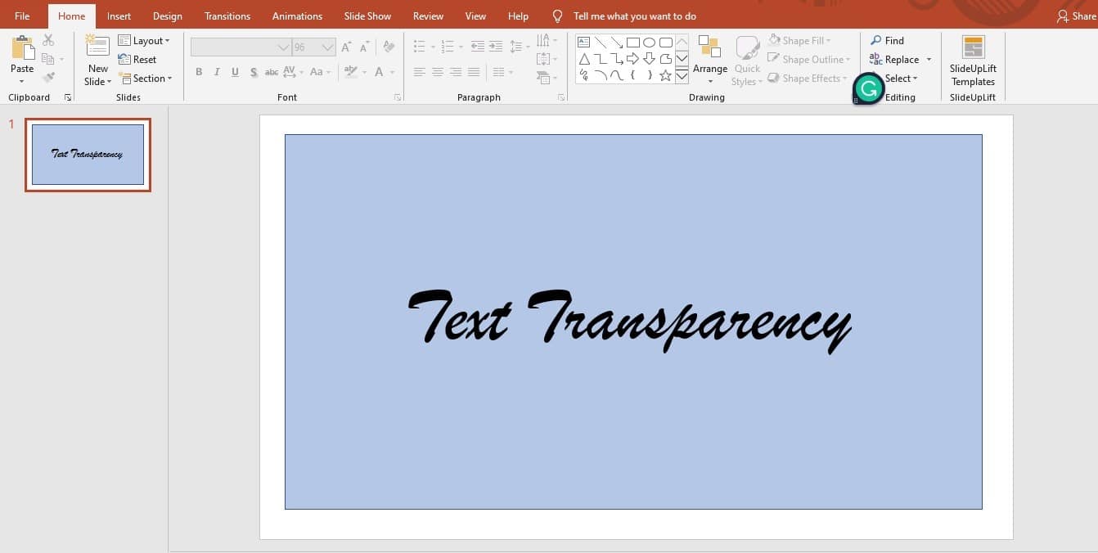Click the Paste clipboard icon
Viewport: 1098px width, 553px height.
(x=22, y=47)
